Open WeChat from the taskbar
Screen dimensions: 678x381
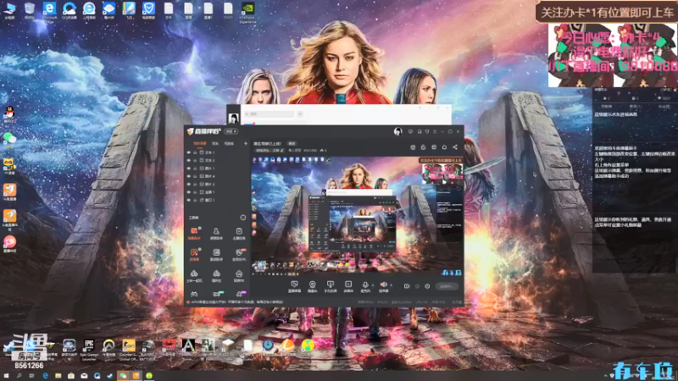(x=123, y=376)
